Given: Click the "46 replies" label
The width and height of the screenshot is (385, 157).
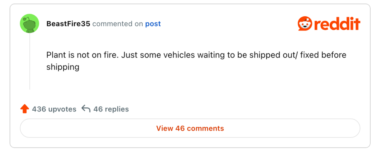Looking at the screenshot, I should point(111,109).
